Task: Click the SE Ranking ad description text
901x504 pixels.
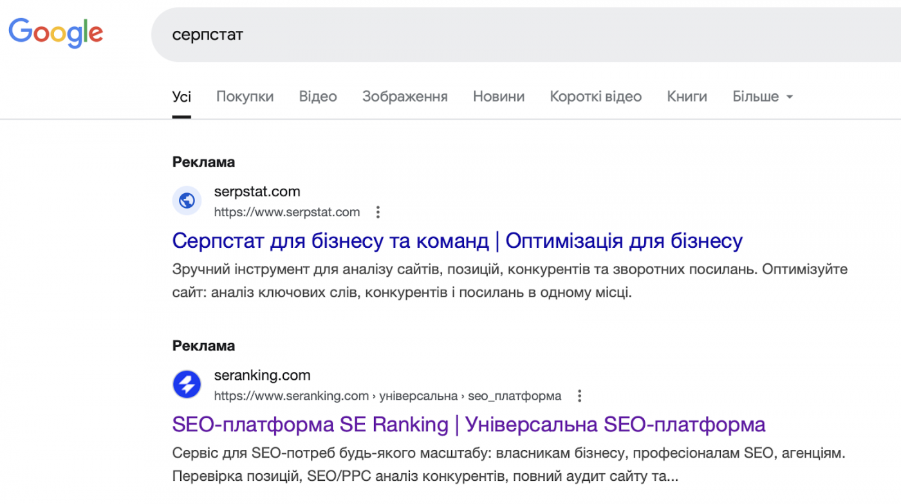Action: pos(508,465)
